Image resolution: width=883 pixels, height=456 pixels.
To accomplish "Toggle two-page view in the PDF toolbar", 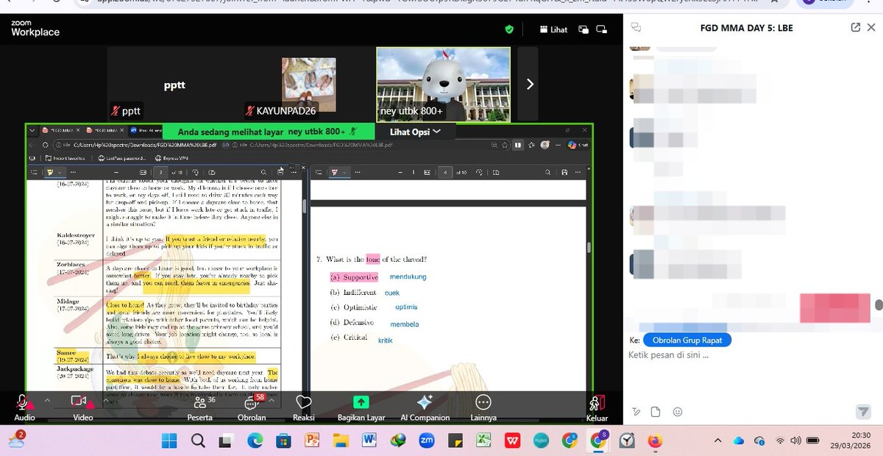I will tap(497, 172).
